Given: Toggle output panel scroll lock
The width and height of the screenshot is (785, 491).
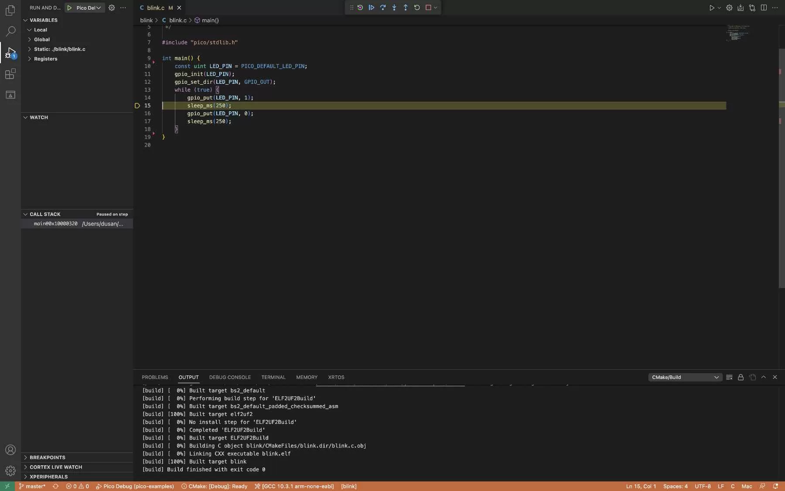Looking at the screenshot, I should click(741, 377).
